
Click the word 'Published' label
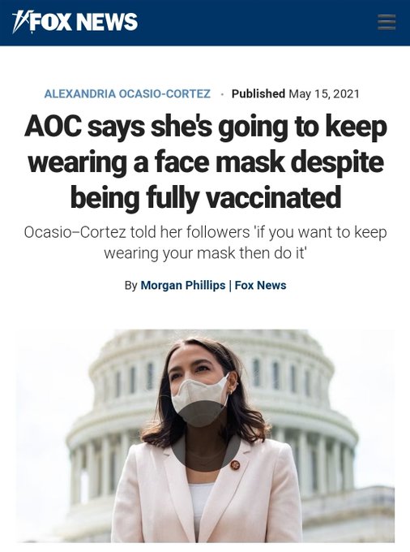pos(258,93)
